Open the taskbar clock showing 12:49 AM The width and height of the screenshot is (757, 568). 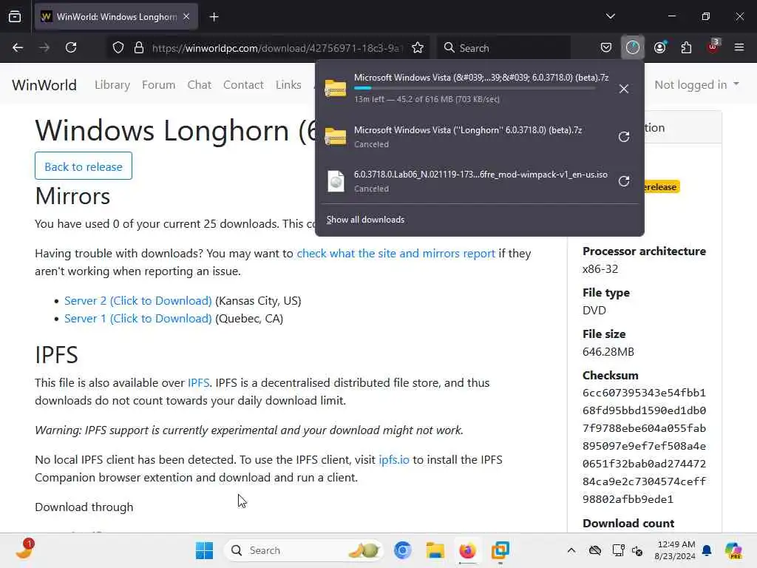pyautogui.click(x=675, y=550)
